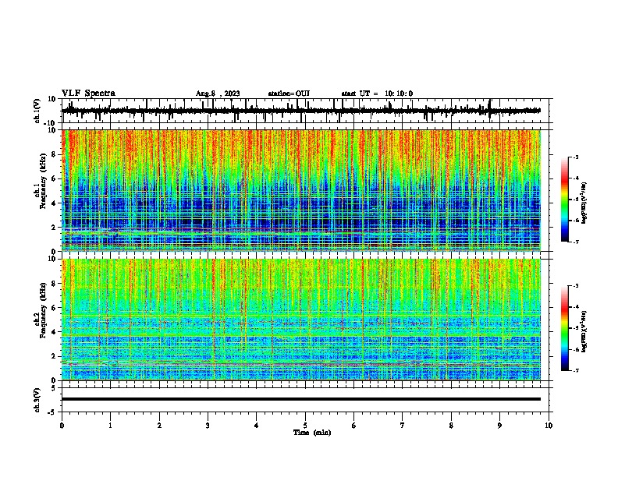Click the log(PSD) label beside ch.1 color bar
The image size is (618, 477).
click(584, 203)
